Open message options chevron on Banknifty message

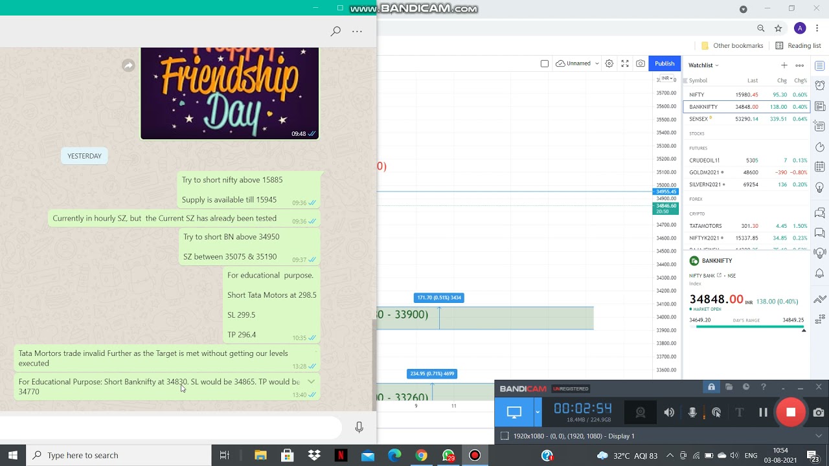coord(311,381)
